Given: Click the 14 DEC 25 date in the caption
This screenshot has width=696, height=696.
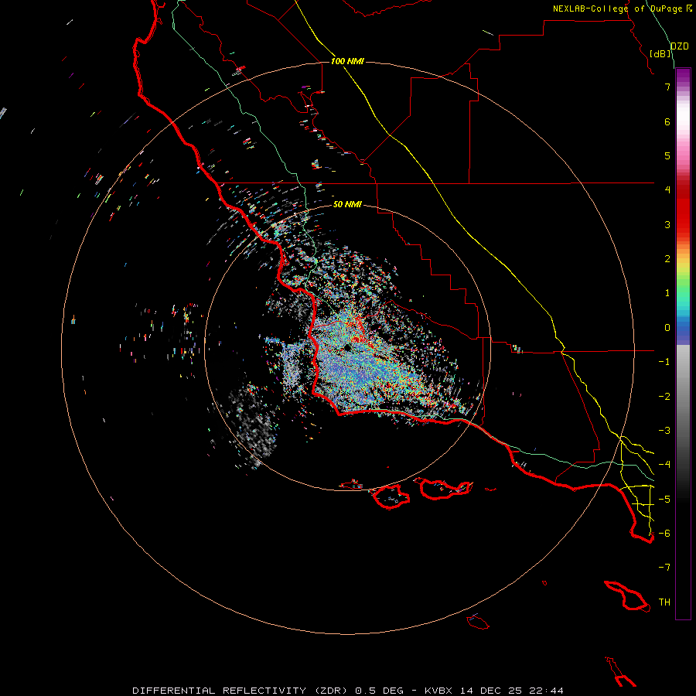Looking at the screenshot, I should [490, 691].
